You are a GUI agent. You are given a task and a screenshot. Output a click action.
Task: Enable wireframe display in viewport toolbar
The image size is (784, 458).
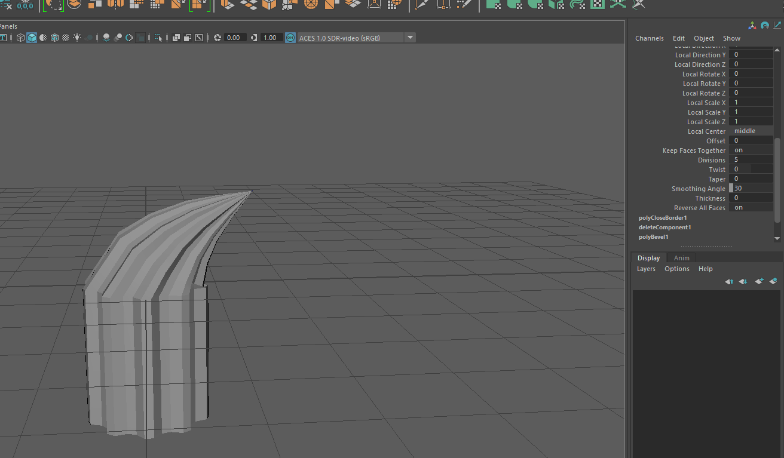pos(20,38)
